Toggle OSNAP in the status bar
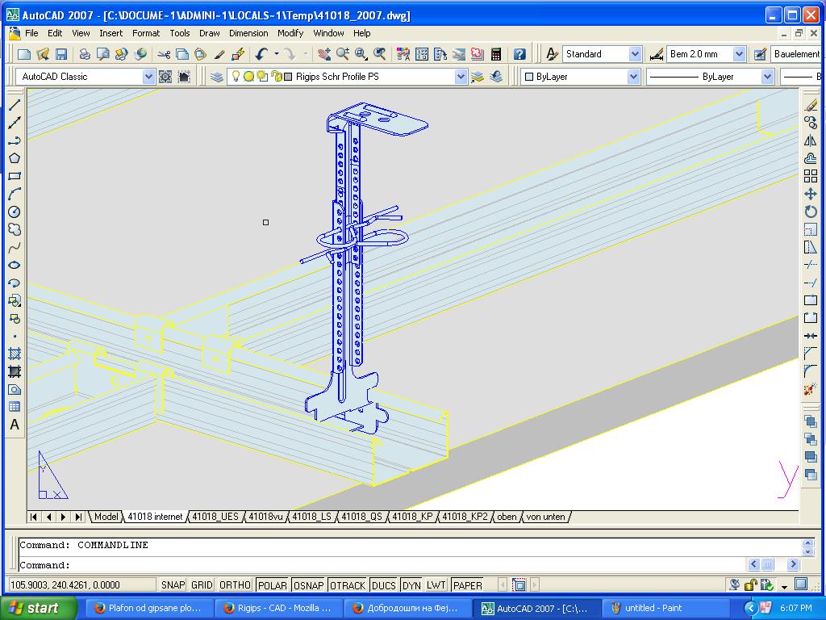The image size is (826, 620). coord(308,585)
